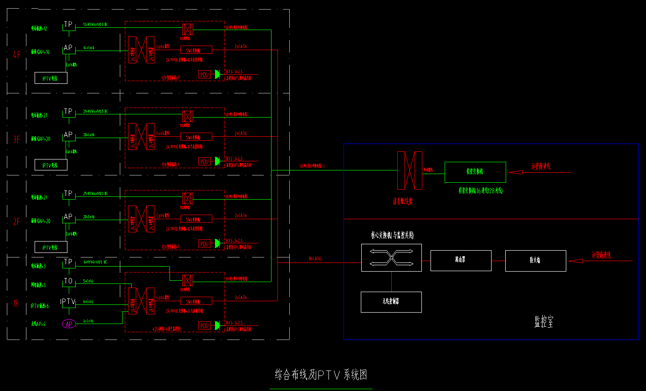Image resolution: width=646 pixels, height=391 pixels.
Task: Click the 监控室 room boundary line
Action: pos(456,340)
